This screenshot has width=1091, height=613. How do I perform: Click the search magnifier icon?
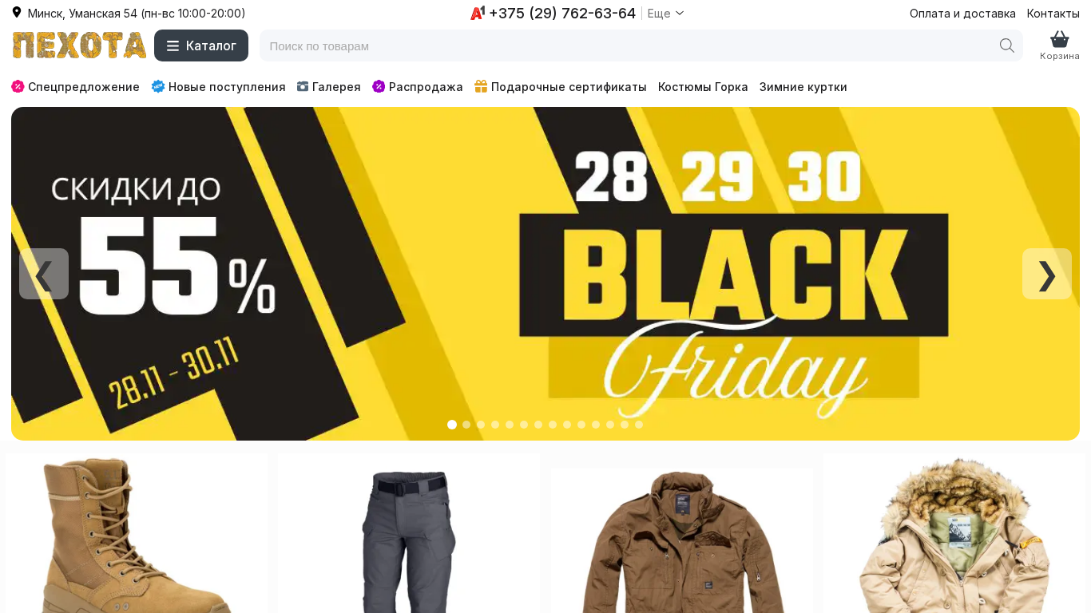pos(1007,45)
